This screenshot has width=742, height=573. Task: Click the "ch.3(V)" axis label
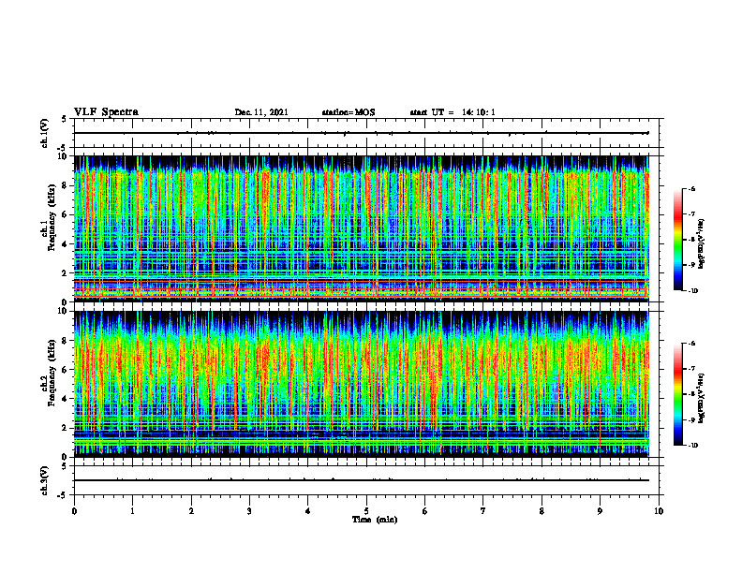point(44,480)
